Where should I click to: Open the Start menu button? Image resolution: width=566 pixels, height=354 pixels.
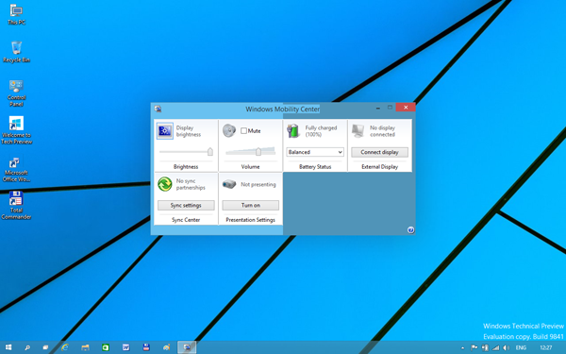[8, 347]
